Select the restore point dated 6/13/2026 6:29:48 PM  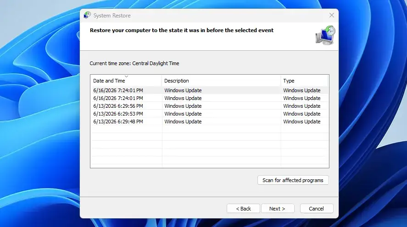(209, 122)
